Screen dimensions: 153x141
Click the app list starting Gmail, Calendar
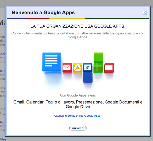coord(78,104)
